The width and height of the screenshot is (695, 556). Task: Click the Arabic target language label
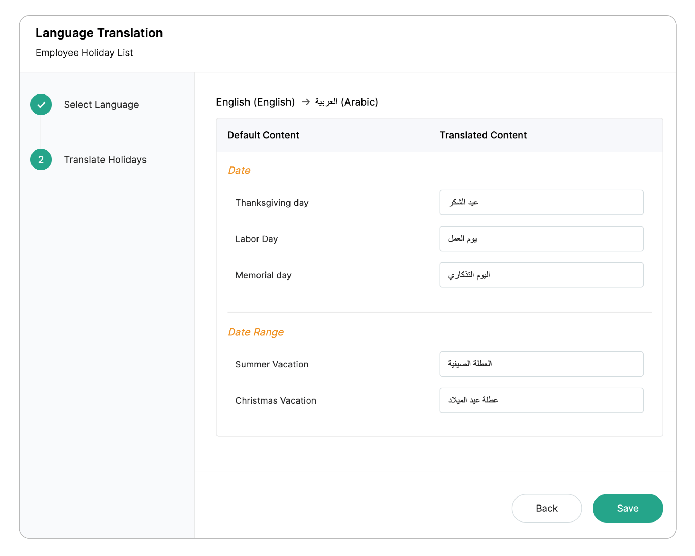pyautogui.click(x=346, y=102)
